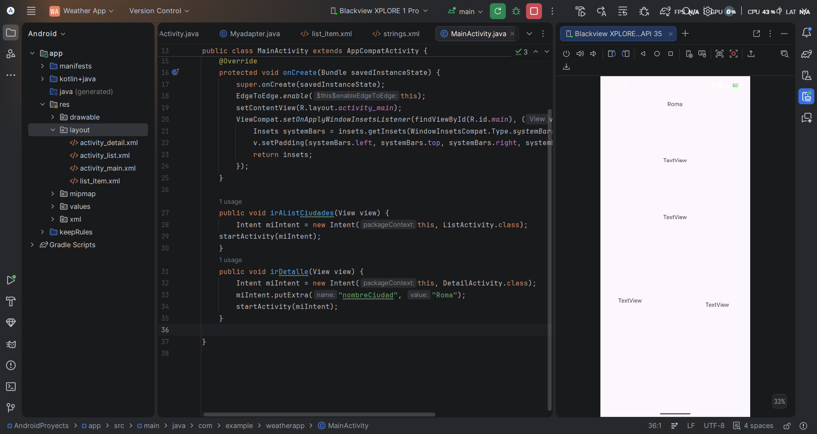Open the Android project view dropdown

click(x=47, y=34)
